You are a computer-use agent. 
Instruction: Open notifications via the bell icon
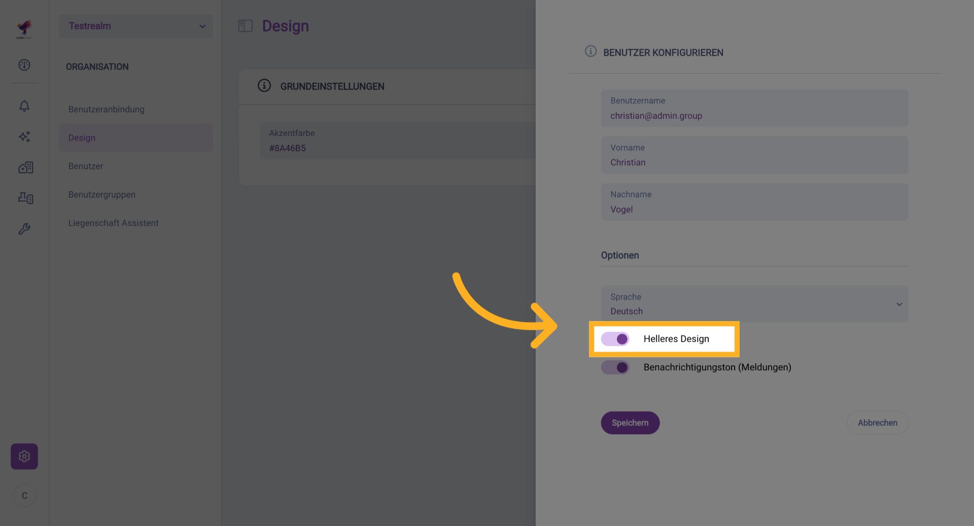(24, 106)
